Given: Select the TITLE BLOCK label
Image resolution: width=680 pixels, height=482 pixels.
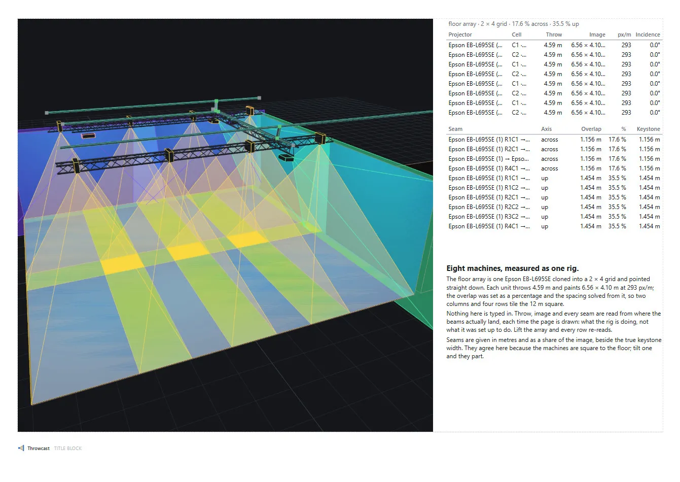Looking at the screenshot, I should 68,449.
